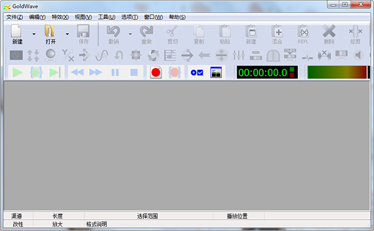Image resolution: width=374 pixels, height=231 pixels.
Task: Click the Open folder icon
Action: pos(50,31)
